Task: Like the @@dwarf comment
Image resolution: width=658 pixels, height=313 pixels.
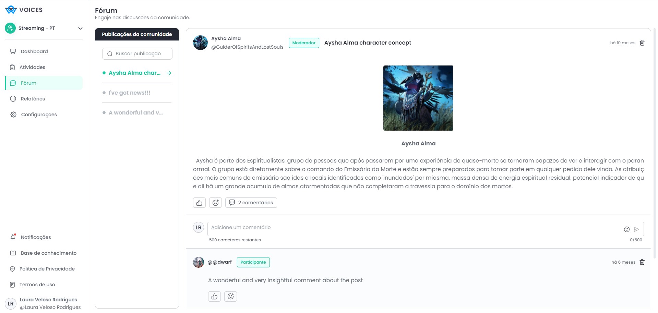Action: [214, 297]
